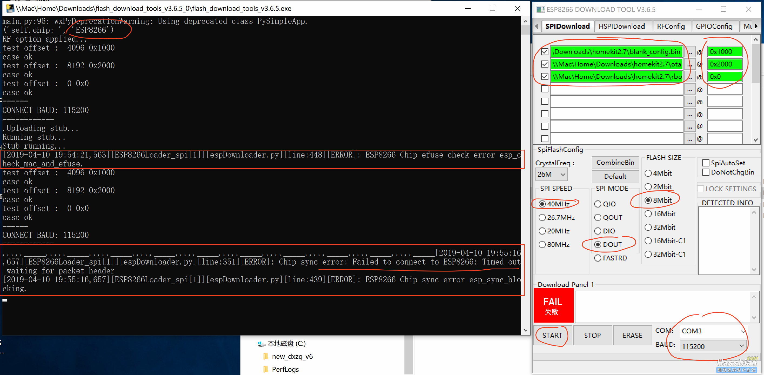Click file list scrollbar down arrow

tap(755, 140)
